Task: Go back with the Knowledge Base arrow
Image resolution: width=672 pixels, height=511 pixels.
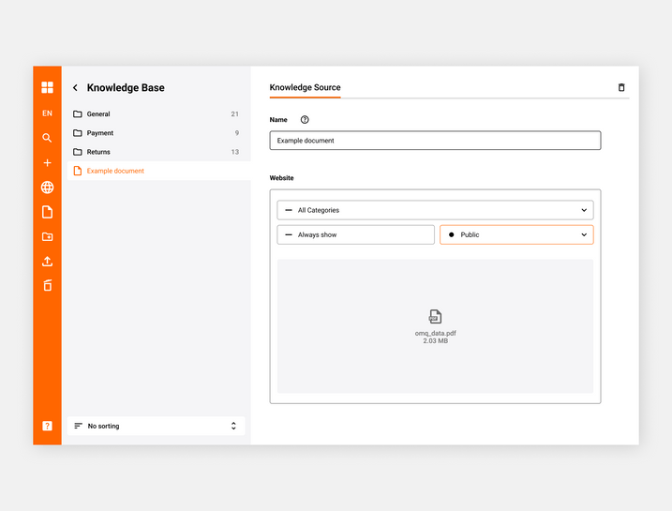Action: tap(75, 87)
